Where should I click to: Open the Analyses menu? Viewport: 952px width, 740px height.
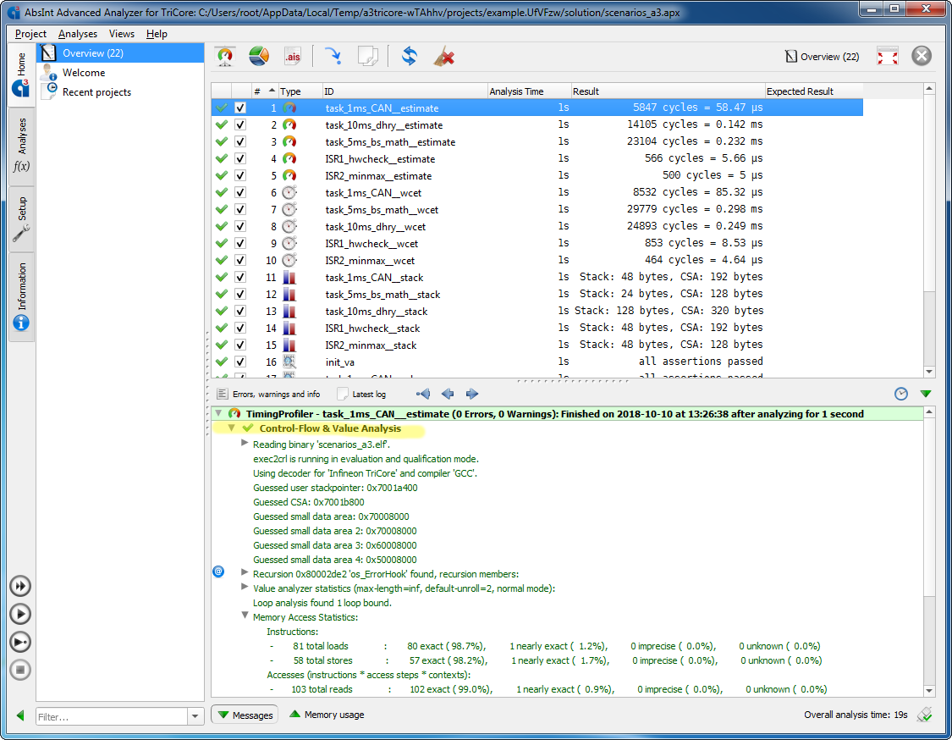pyautogui.click(x=78, y=34)
